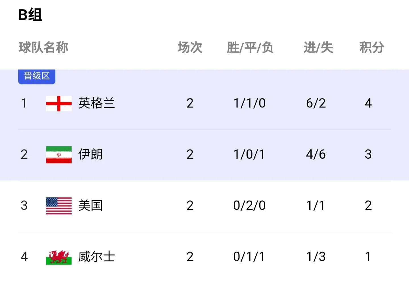Open the 场次 column header sort
409x282 pixels.
pos(190,48)
